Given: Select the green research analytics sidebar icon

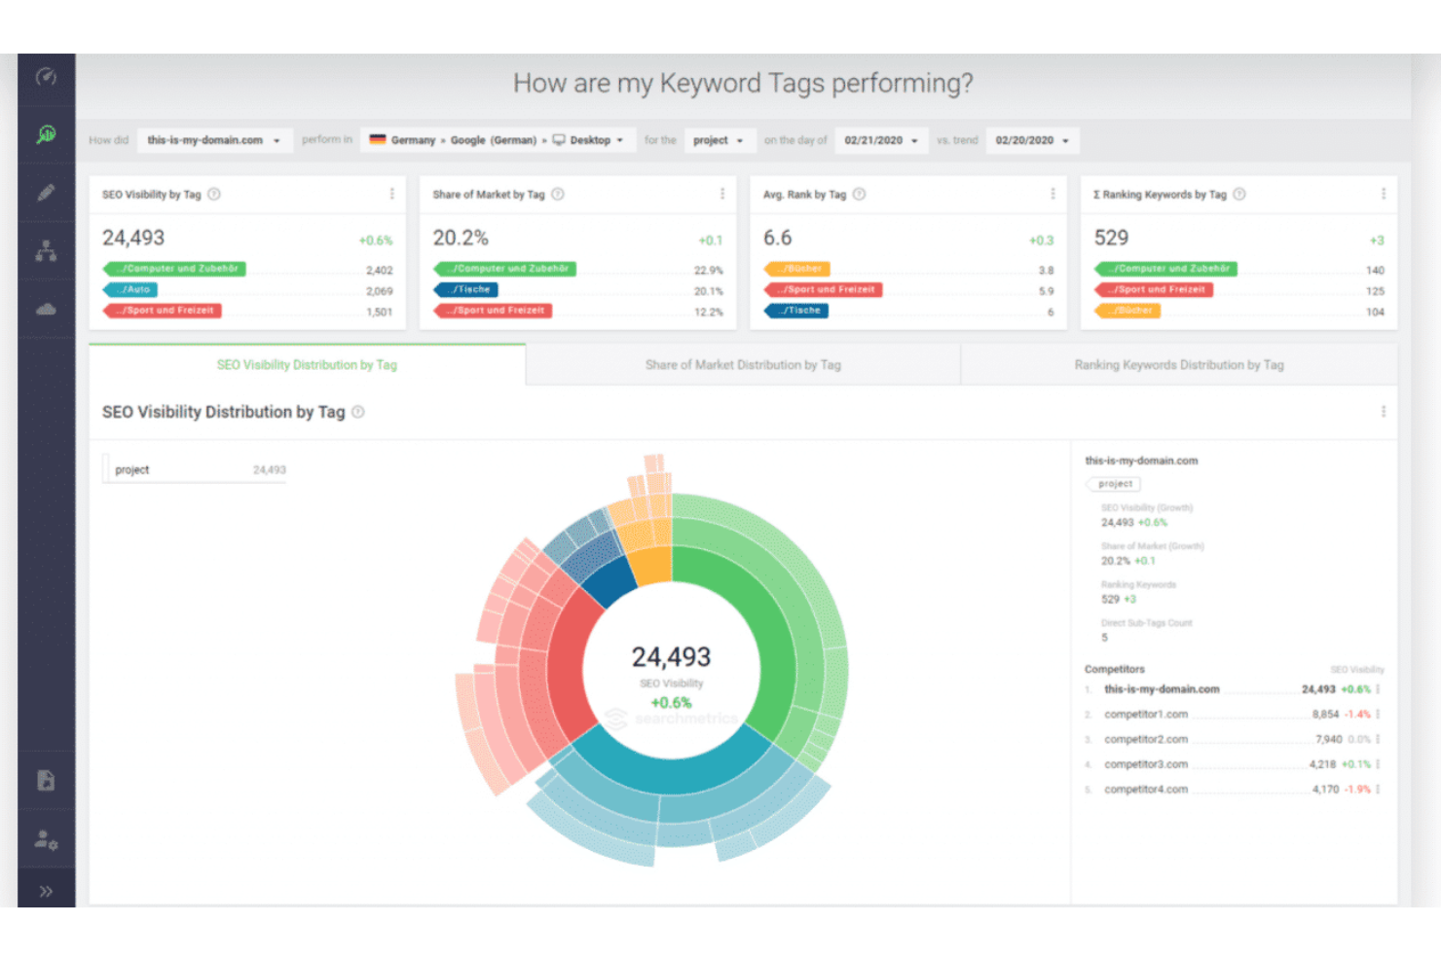Looking at the screenshot, I should [46, 134].
